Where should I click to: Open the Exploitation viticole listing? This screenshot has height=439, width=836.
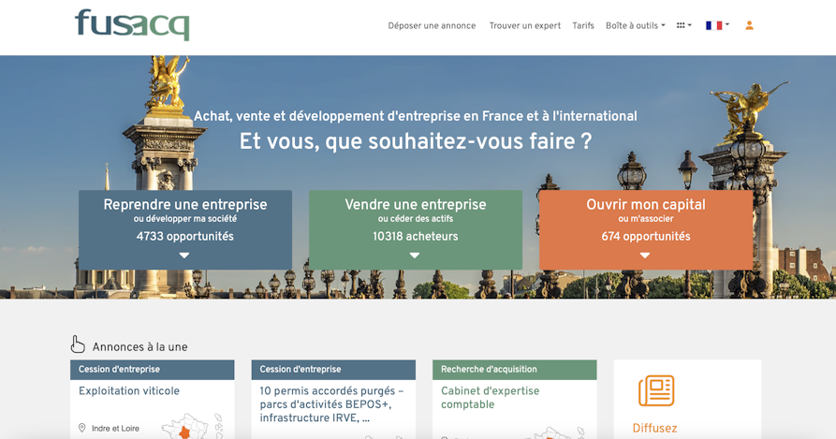(129, 391)
